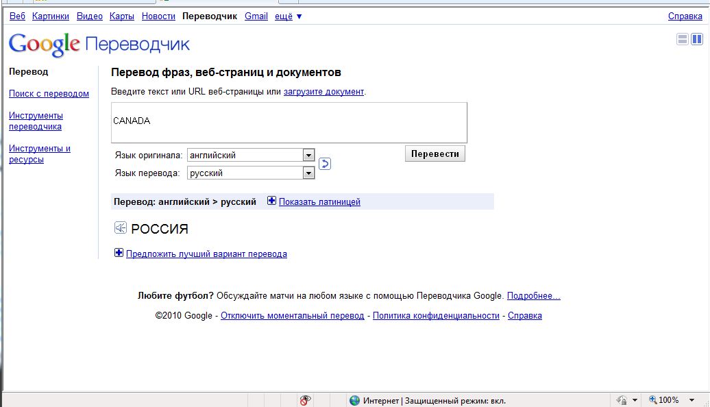Screen dimensions: 710x407
Task: Open the ещё menu in top bar
Action: (x=289, y=16)
